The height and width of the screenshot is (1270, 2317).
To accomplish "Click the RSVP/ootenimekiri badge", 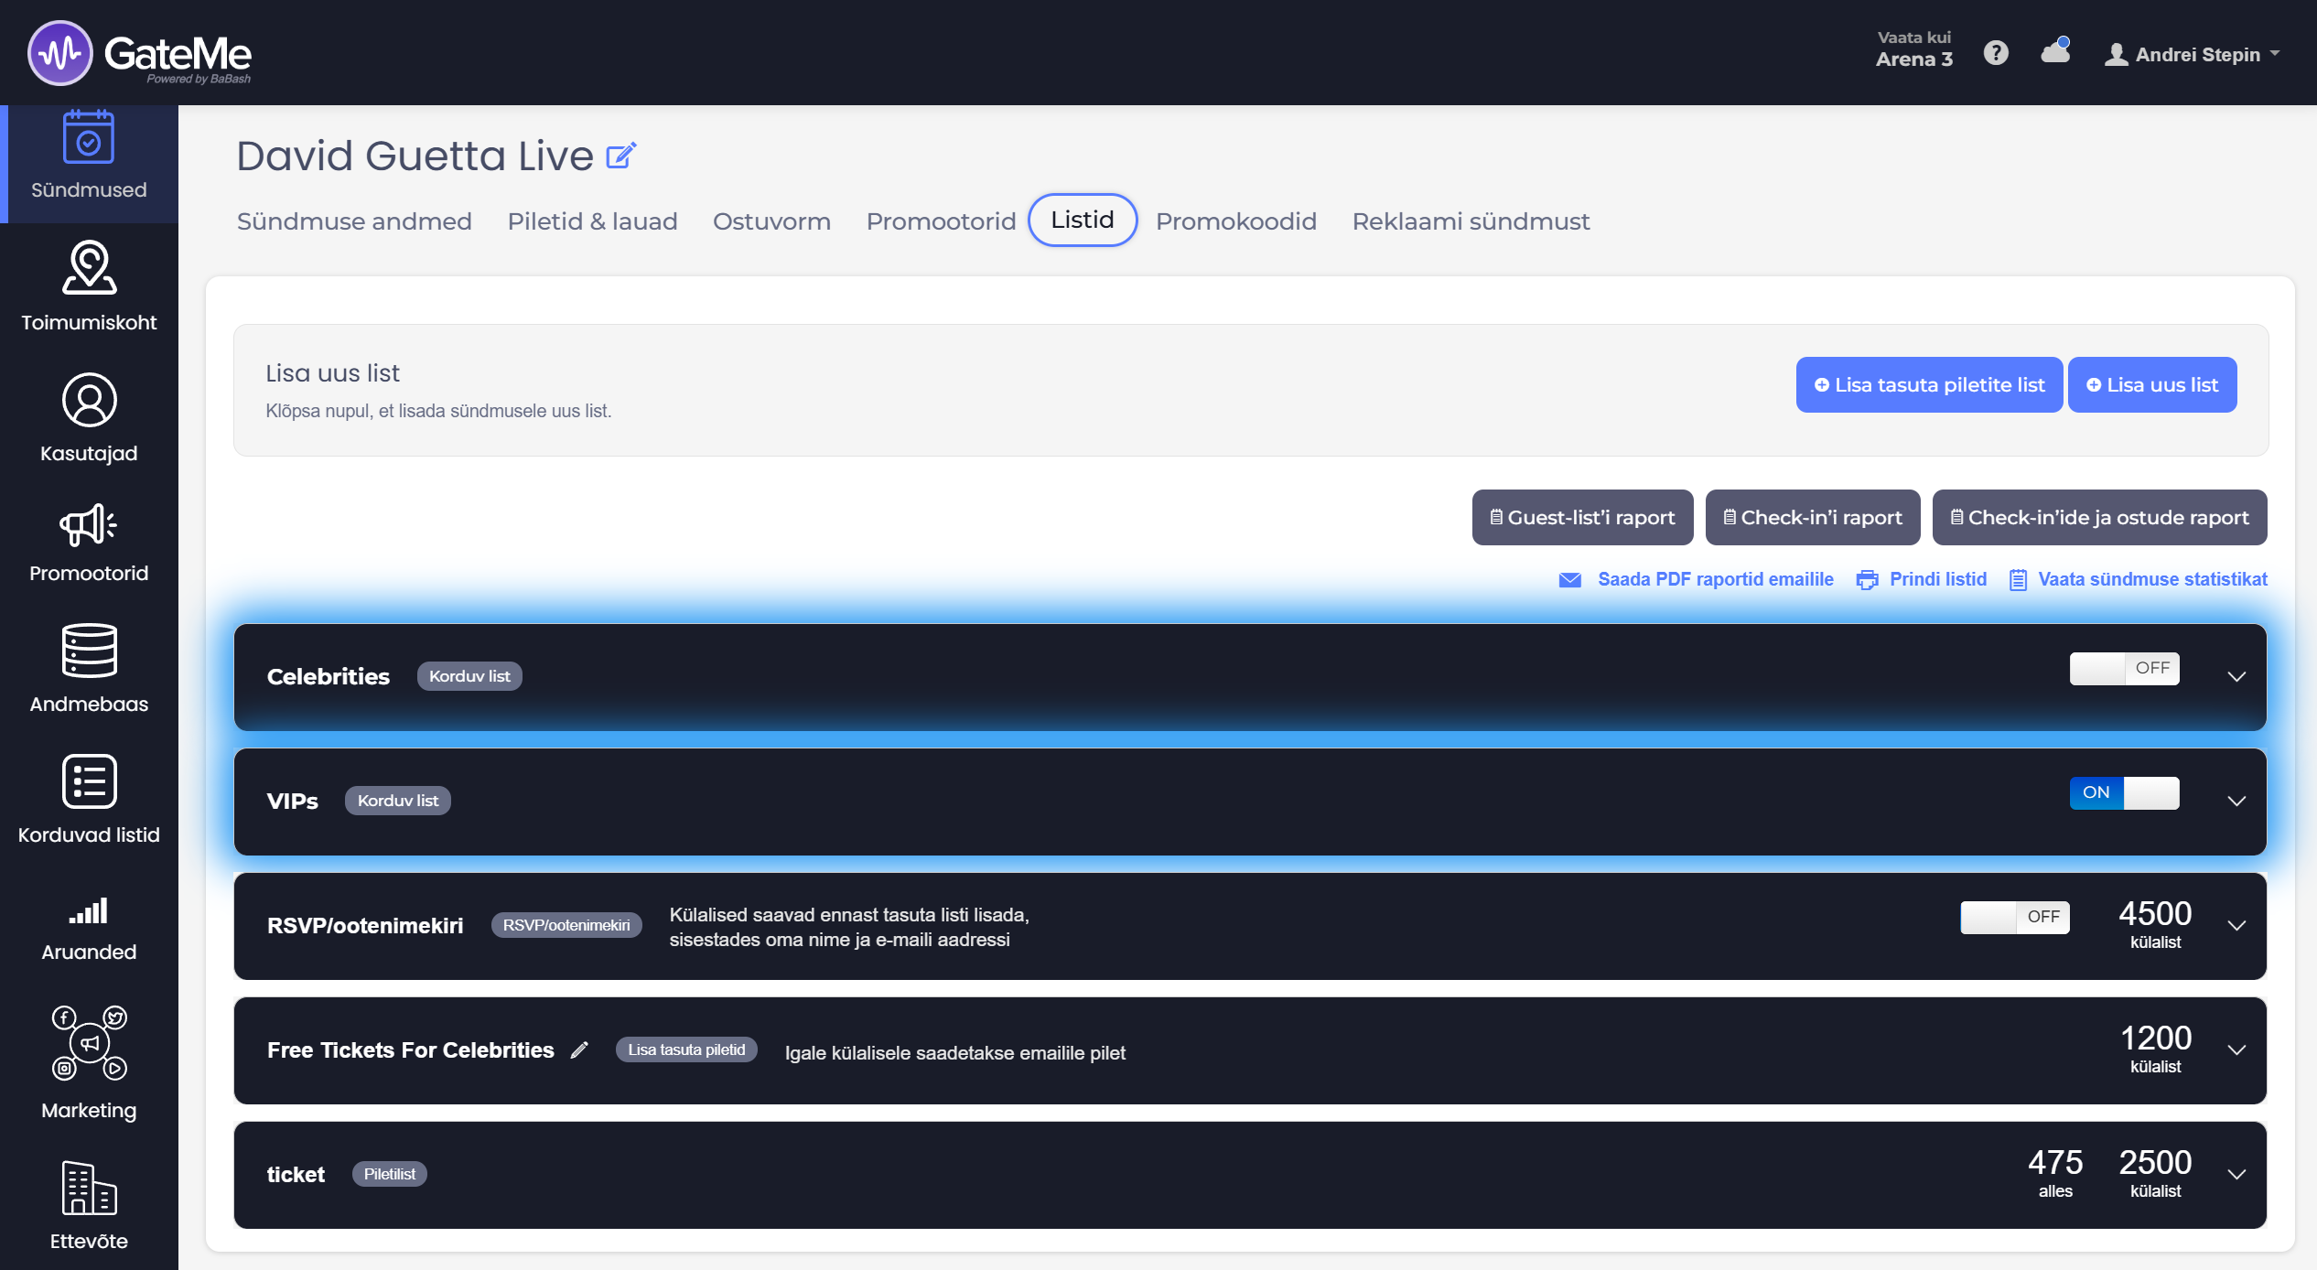I will pyautogui.click(x=566, y=926).
